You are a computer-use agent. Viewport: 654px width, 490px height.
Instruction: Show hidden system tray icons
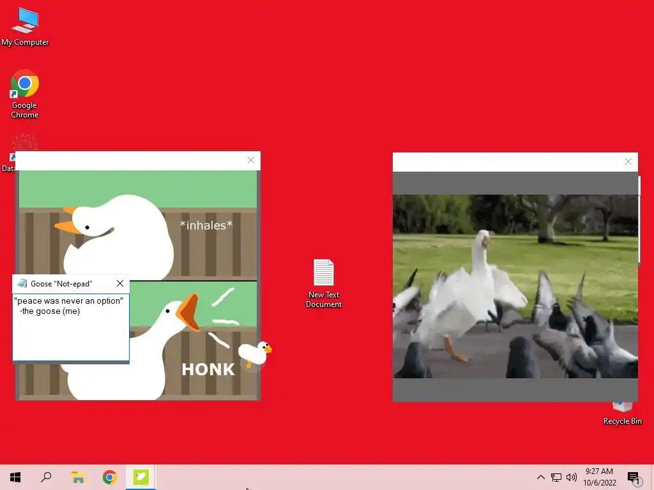point(540,477)
